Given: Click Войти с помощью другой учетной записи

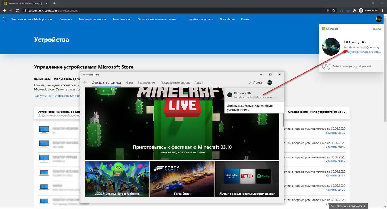Looking at the screenshot, I should tap(351, 66).
